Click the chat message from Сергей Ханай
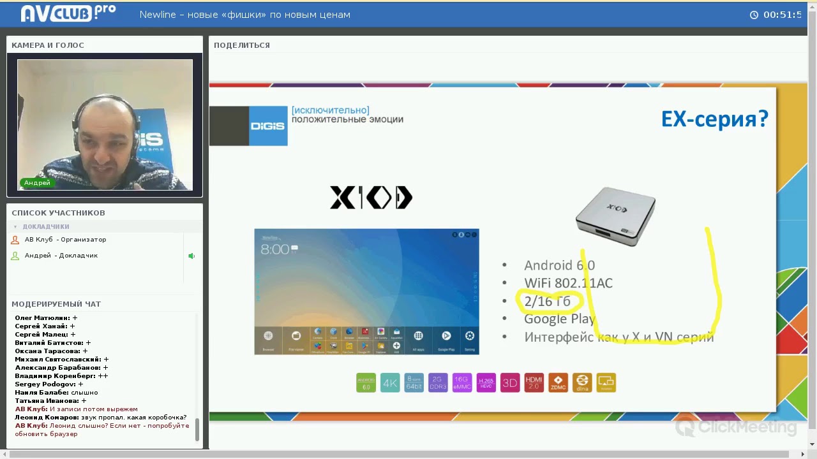 (45, 326)
